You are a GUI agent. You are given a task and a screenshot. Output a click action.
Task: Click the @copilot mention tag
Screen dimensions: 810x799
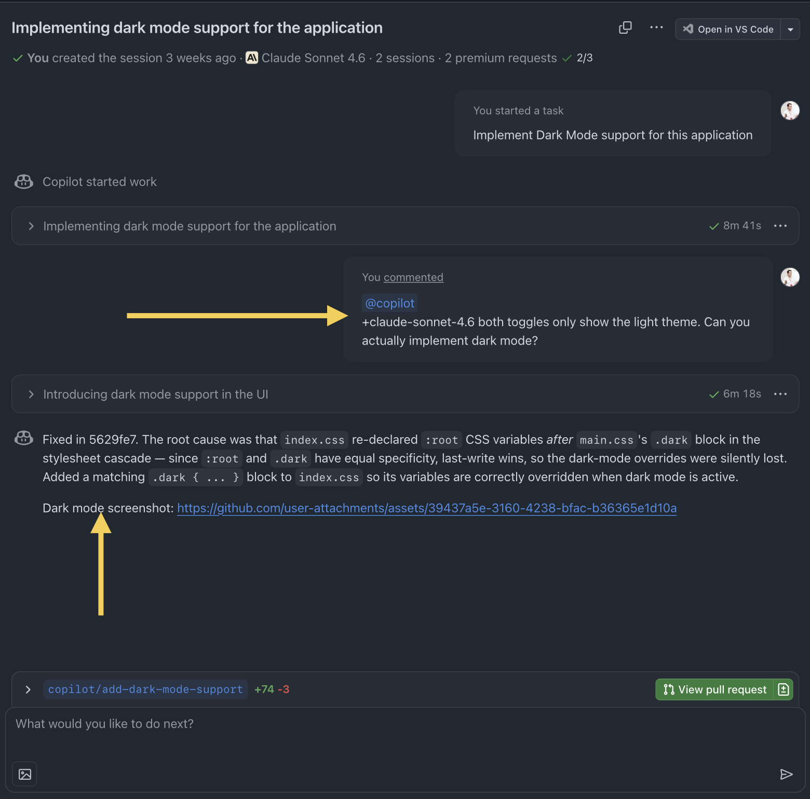[389, 303]
